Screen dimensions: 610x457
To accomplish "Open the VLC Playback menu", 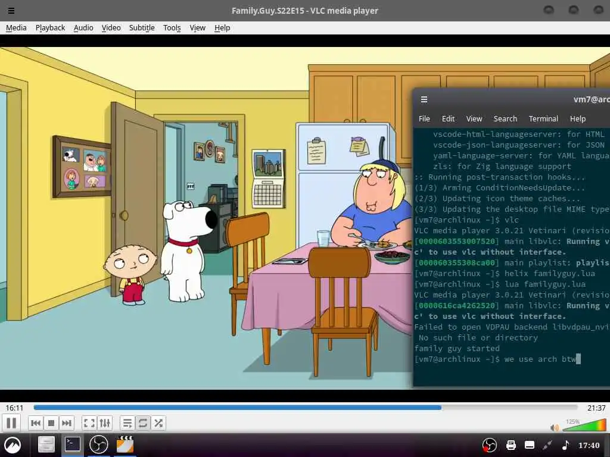I will 50,27.
